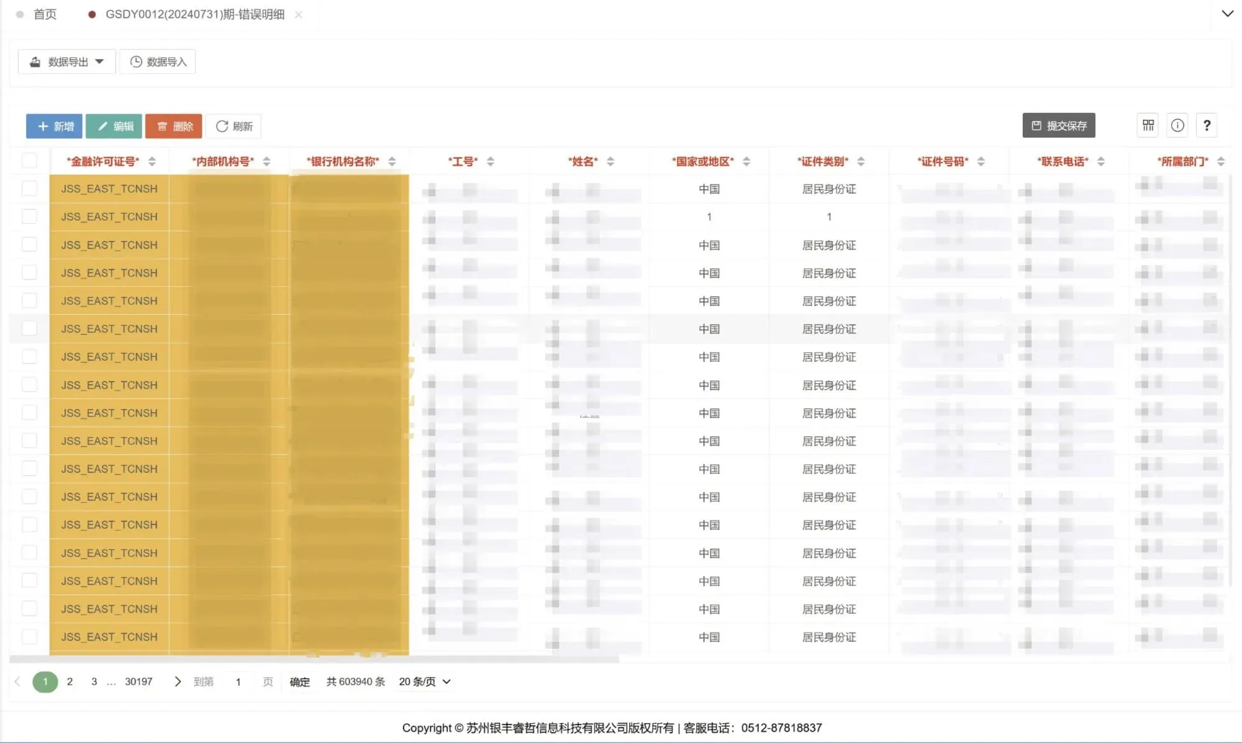Click the red 删除 button
Viewport: 1242px width, 743px height.
(174, 126)
